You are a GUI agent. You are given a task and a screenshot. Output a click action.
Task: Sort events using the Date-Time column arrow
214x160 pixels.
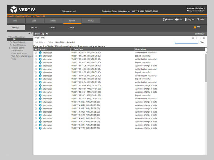click(72, 49)
